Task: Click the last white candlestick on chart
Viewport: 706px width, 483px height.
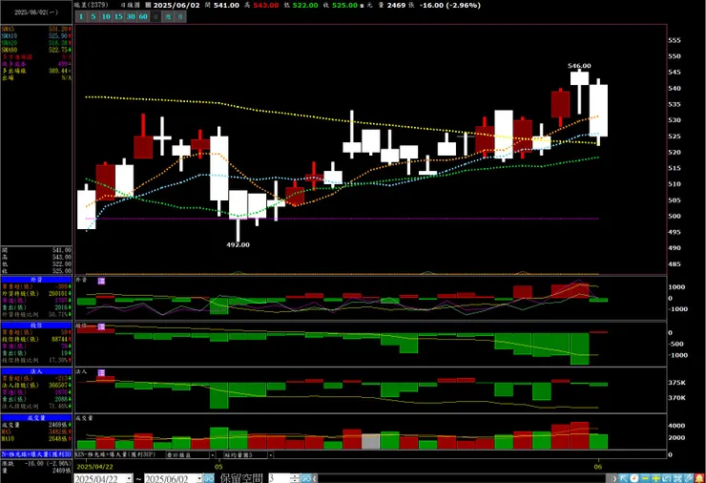Action: tap(598, 111)
